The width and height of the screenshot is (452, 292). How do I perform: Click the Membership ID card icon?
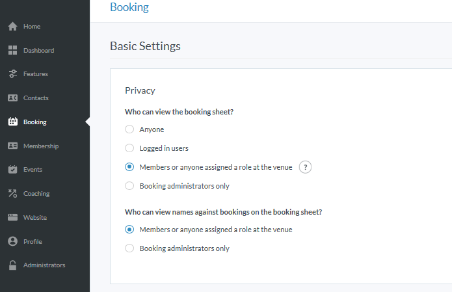coord(12,146)
